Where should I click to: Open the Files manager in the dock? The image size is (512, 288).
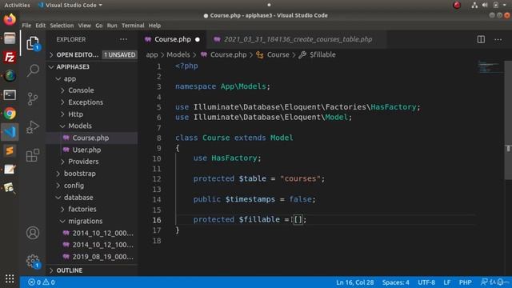10,38
